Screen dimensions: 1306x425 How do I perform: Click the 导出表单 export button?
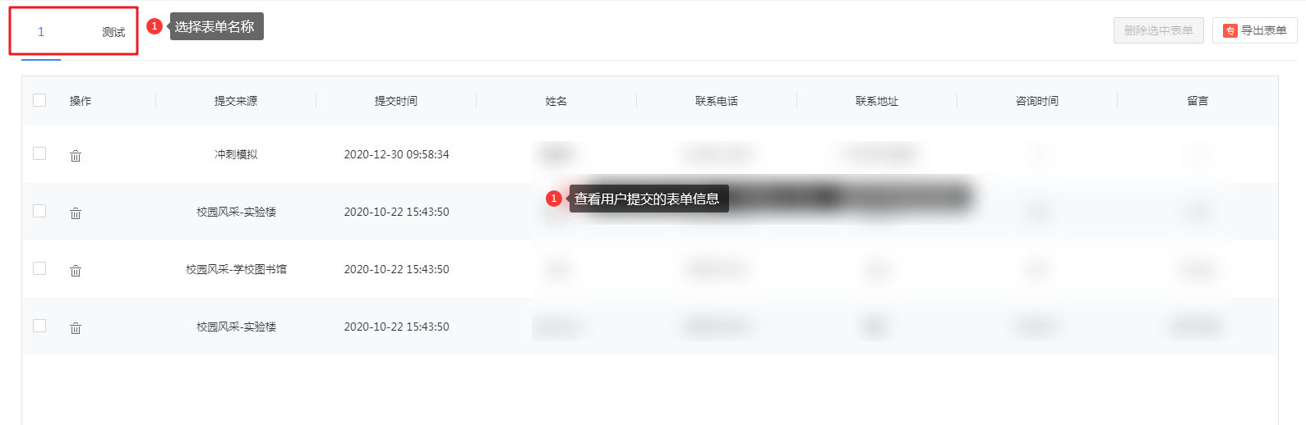click(1254, 30)
